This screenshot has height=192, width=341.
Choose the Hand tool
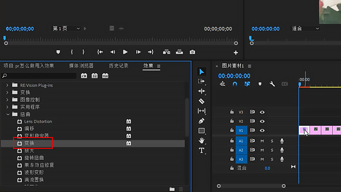[x=202, y=141]
